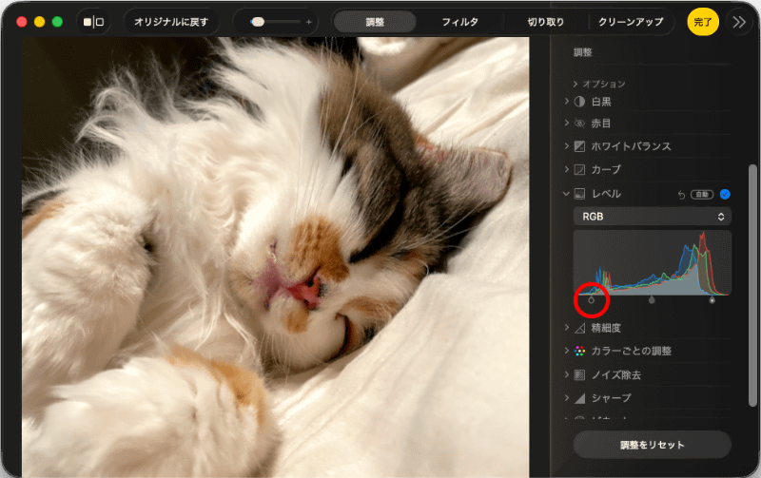Click the double-chevron toolbar overflow icon

739,22
